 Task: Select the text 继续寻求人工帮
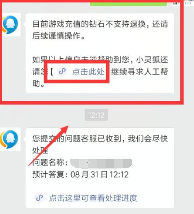click(x=139, y=72)
